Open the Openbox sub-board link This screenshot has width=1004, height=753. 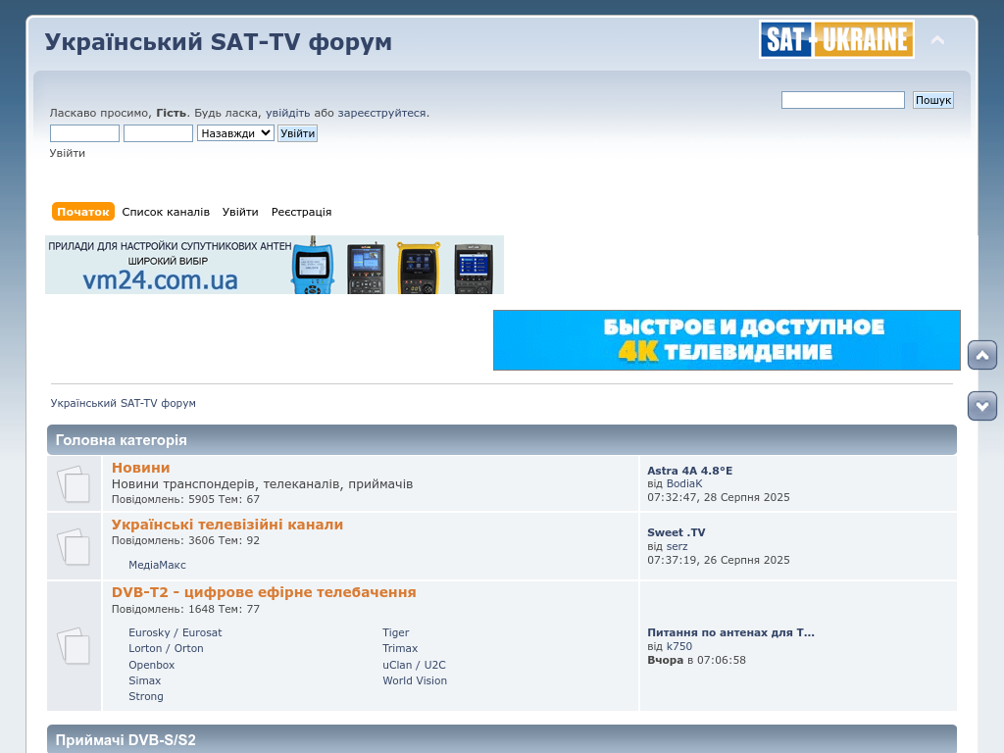[x=151, y=665]
